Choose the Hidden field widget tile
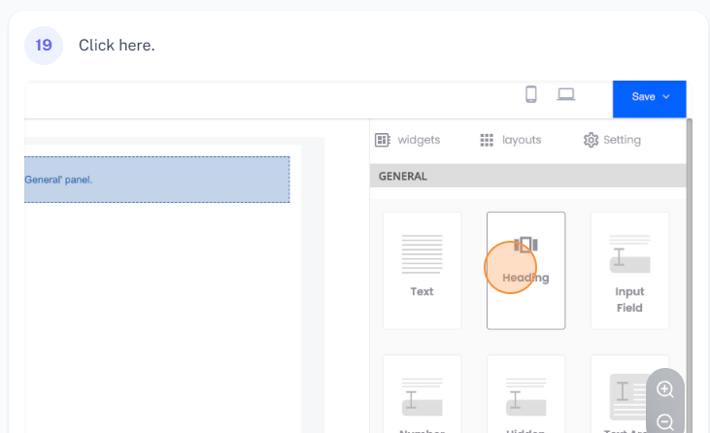Viewport: 710px width, 433px height. click(x=525, y=398)
